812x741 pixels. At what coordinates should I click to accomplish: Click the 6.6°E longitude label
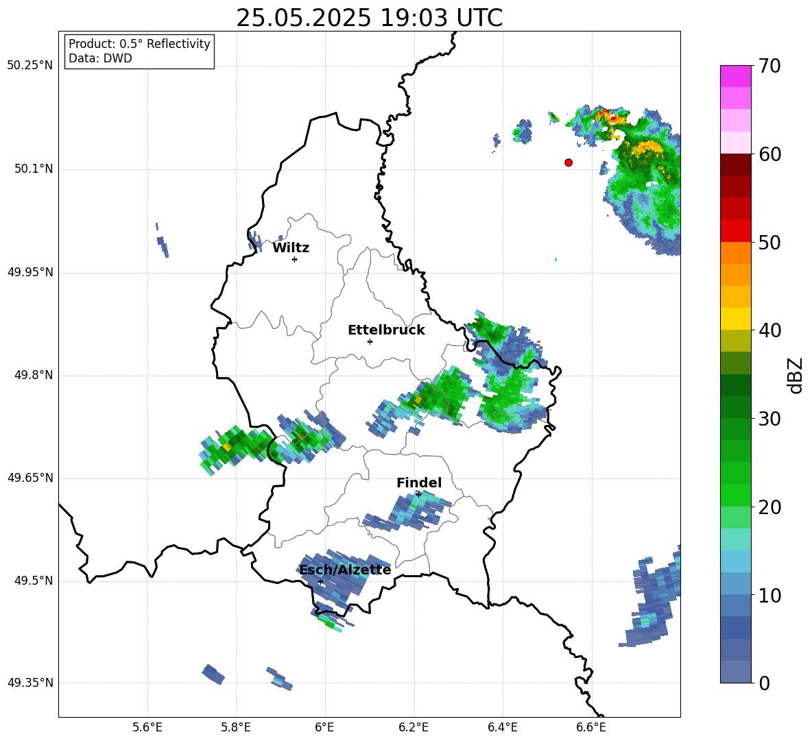(591, 727)
